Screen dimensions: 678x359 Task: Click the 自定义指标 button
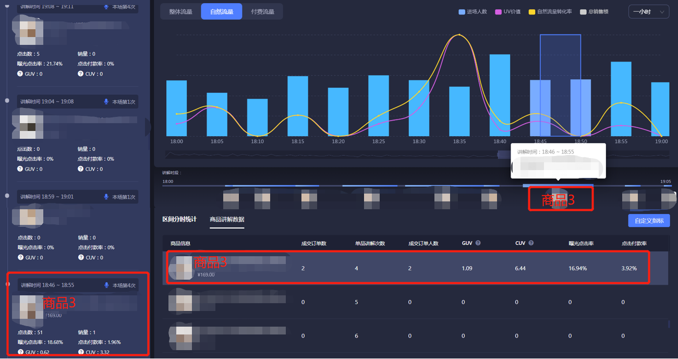point(649,221)
